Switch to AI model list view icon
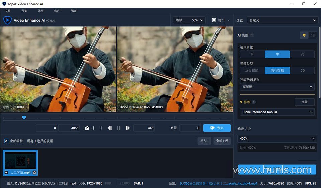321x188 pixels. point(313,35)
